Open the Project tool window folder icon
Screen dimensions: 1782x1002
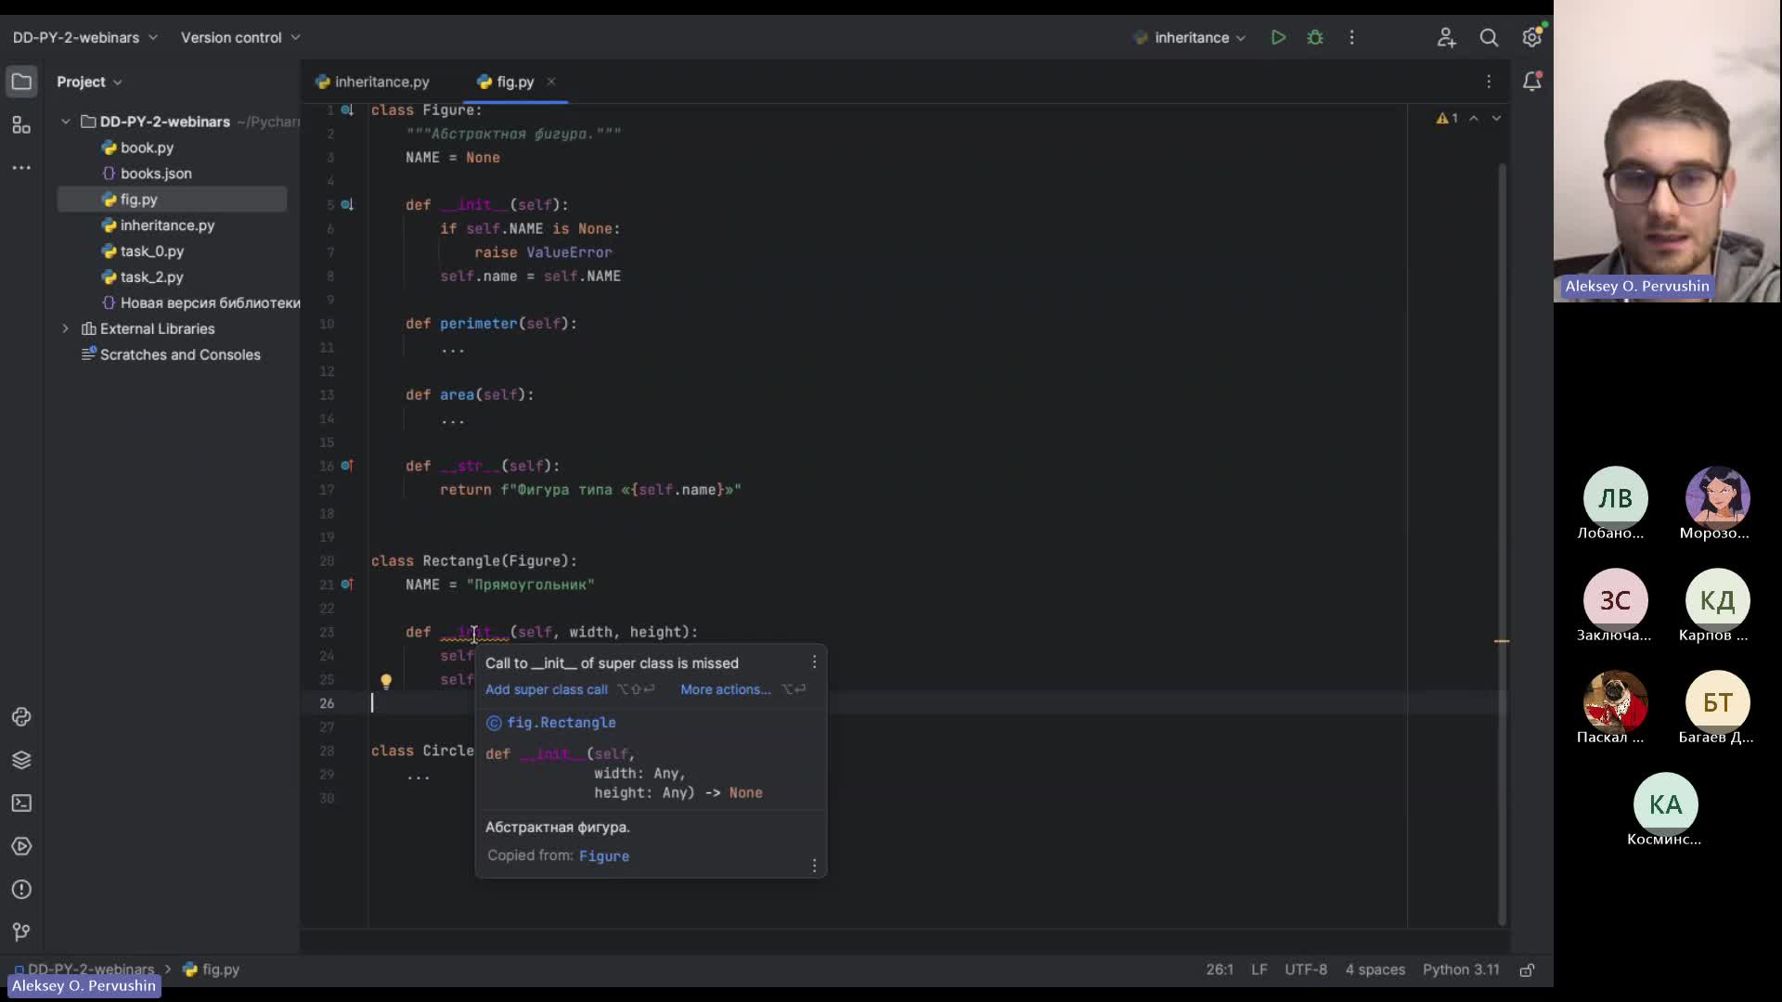(21, 82)
